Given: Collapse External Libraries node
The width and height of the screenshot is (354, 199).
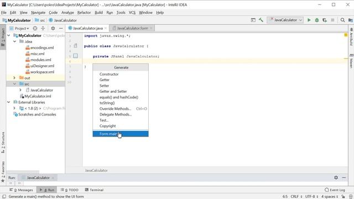Looking at the screenshot, I should point(9,102).
